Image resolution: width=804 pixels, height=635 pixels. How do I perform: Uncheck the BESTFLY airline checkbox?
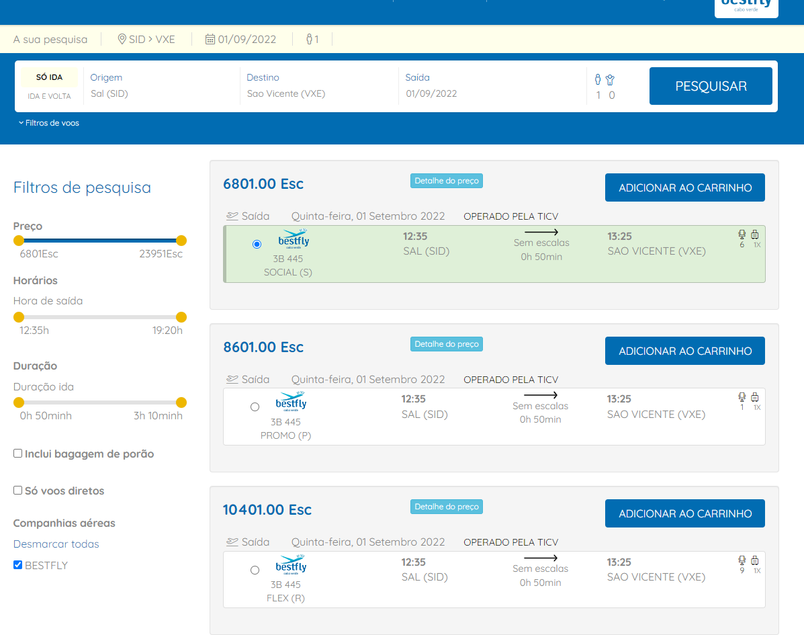(x=18, y=564)
